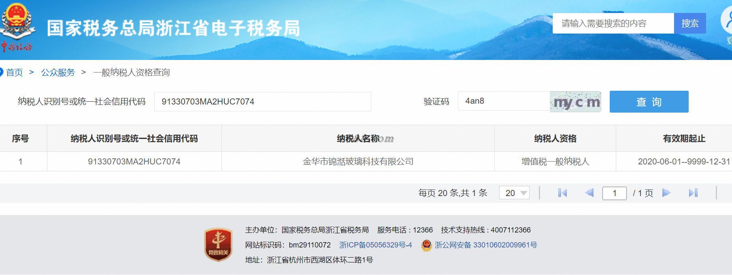The width and height of the screenshot is (732, 275).
Task: Click the / 1 页 total pages text
Action: click(x=643, y=193)
